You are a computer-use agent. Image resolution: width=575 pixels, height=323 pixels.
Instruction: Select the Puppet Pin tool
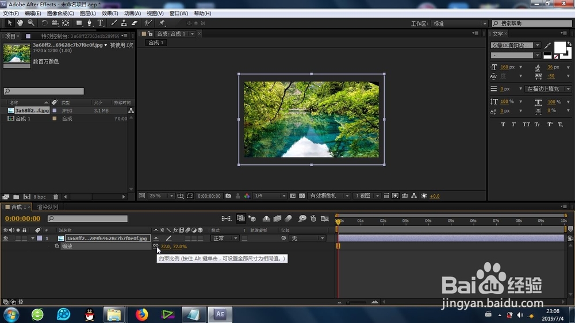(x=162, y=23)
